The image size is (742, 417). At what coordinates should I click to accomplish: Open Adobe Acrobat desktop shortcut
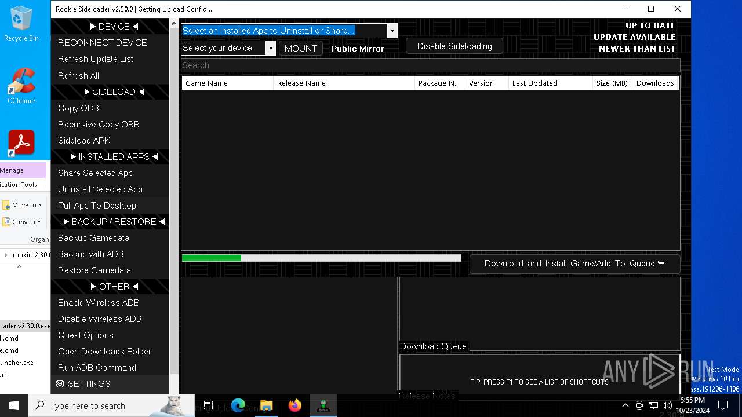(21, 143)
